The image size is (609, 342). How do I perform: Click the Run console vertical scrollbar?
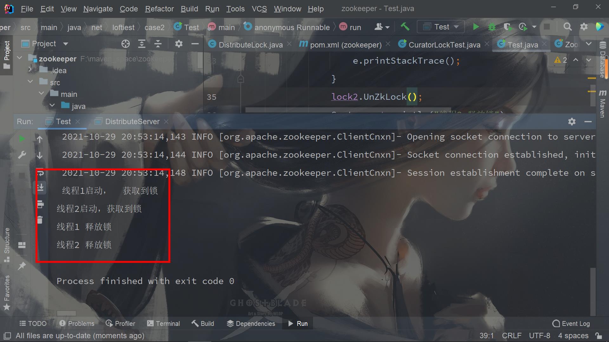coord(593,291)
